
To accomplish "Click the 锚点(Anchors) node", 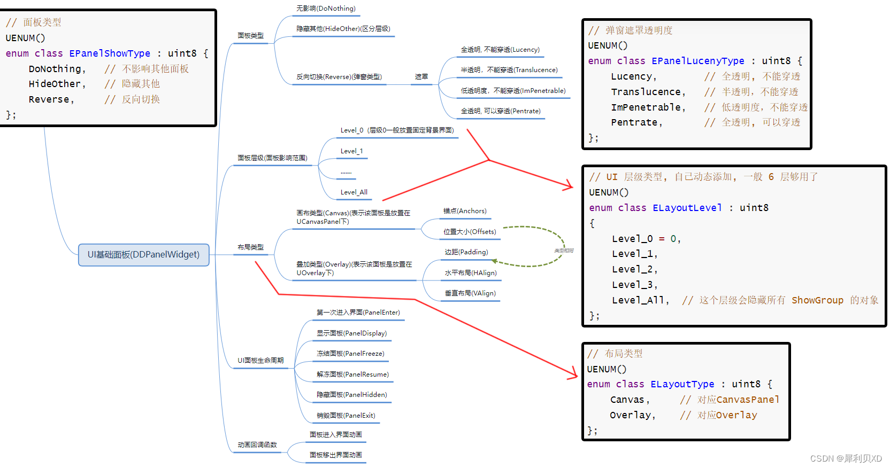I will tap(465, 211).
